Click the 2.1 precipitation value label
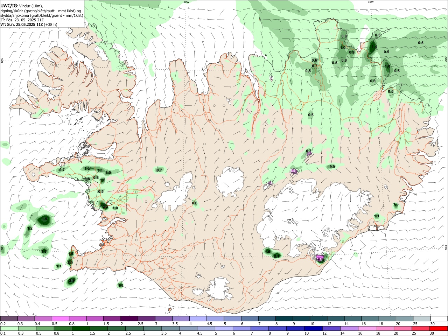 (x=276, y=256)
